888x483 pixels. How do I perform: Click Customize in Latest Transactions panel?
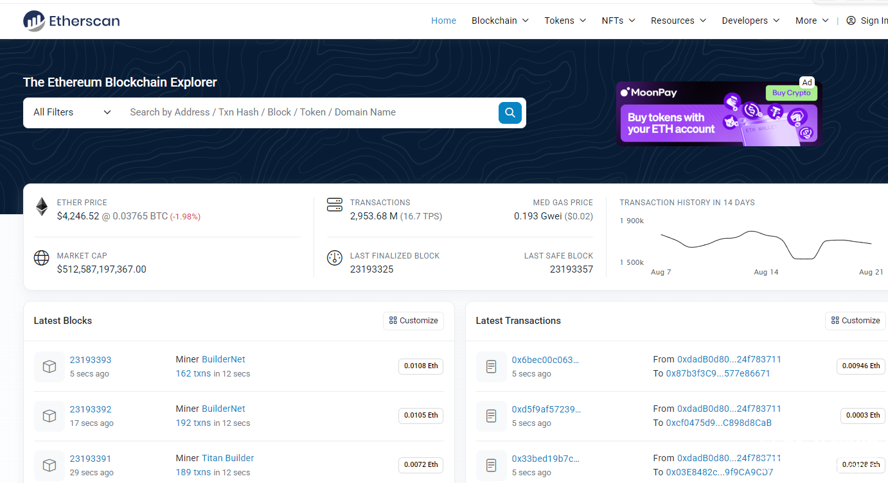pyautogui.click(x=855, y=321)
